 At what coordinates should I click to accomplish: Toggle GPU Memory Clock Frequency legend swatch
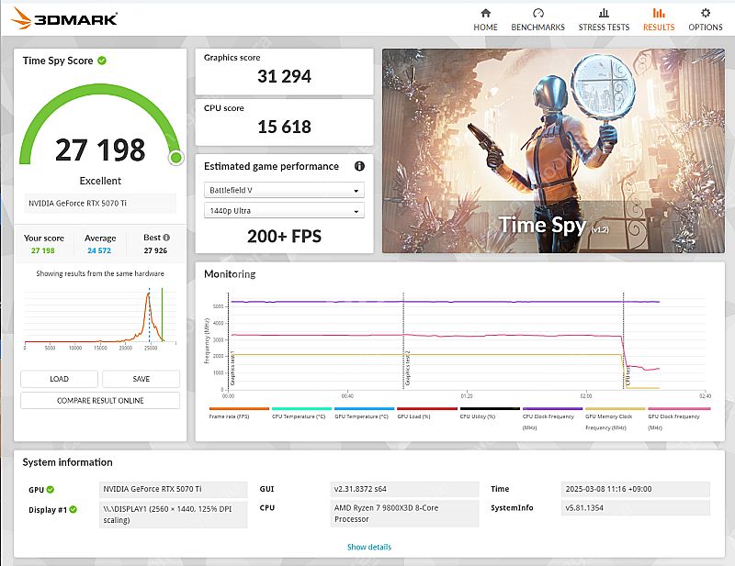616,409
